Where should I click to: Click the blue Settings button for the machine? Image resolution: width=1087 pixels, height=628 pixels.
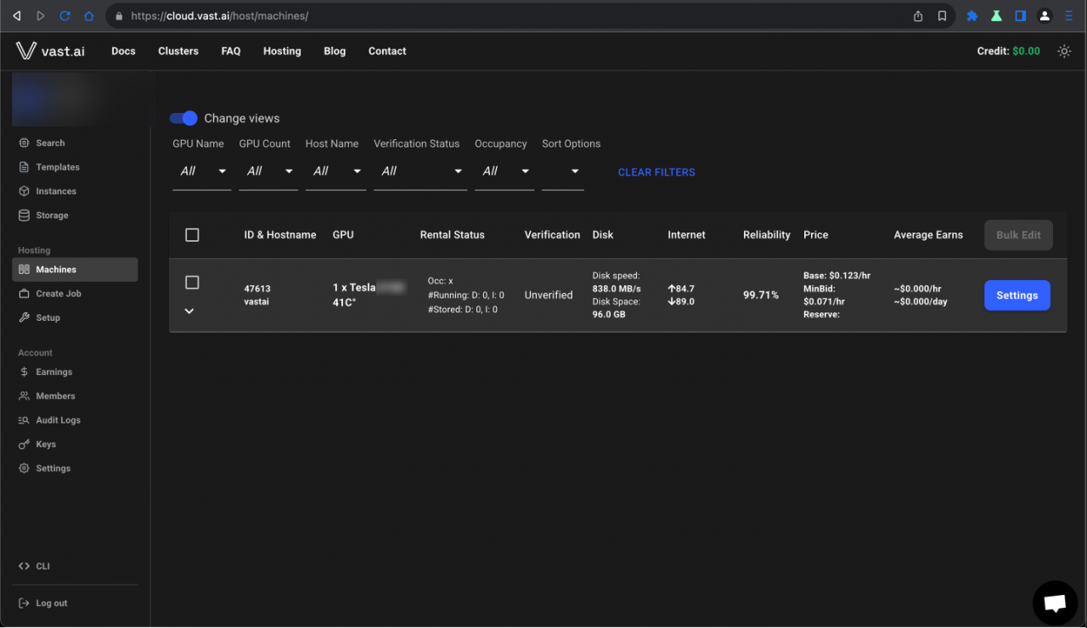pos(1017,295)
